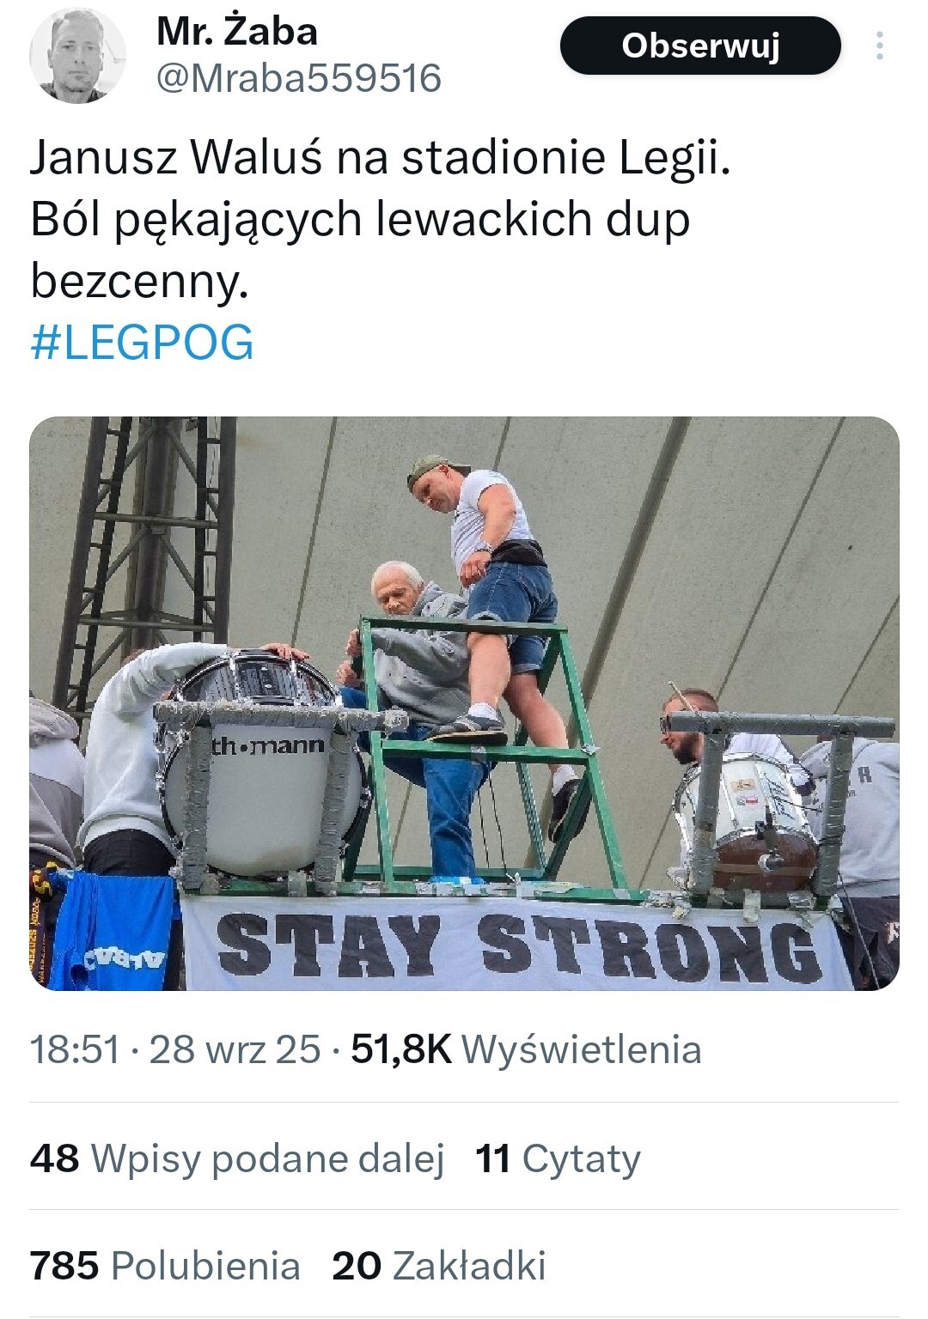
Task: Click the tweet text about stadionie Legii
Action: [x=380, y=219]
